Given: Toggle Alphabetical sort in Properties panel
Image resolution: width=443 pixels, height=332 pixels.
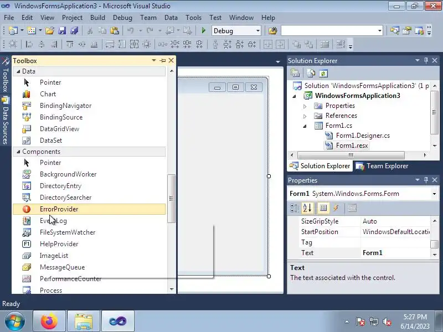Looking at the screenshot, I should [x=307, y=208].
